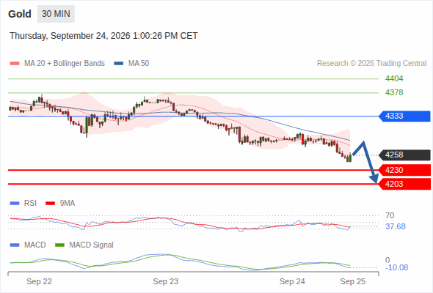
Task: Click the RSI value 37.68
Action: pyautogui.click(x=396, y=226)
